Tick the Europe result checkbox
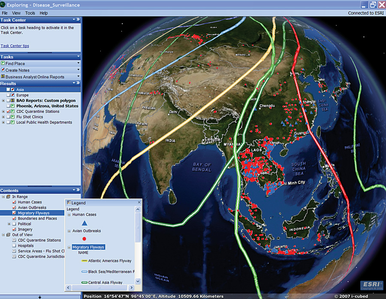 tap(8, 95)
